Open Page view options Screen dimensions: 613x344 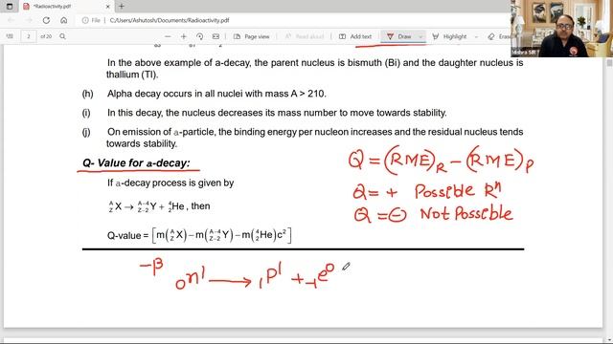click(251, 36)
